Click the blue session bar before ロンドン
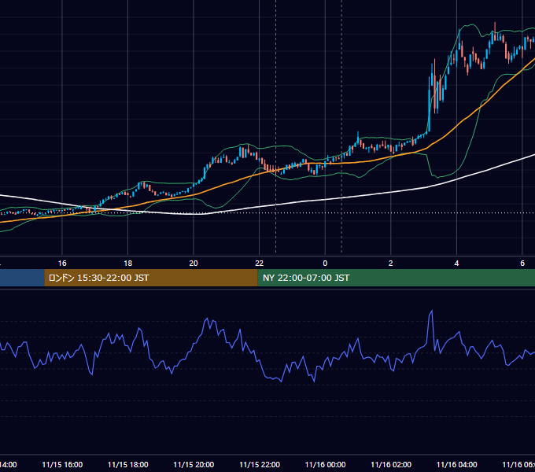 pos(22,278)
